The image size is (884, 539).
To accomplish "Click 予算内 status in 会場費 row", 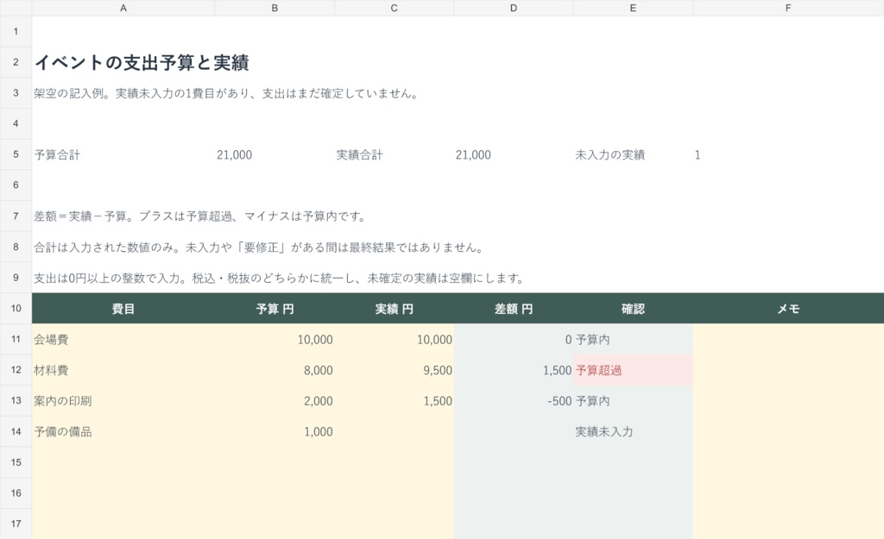I will [633, 339].
